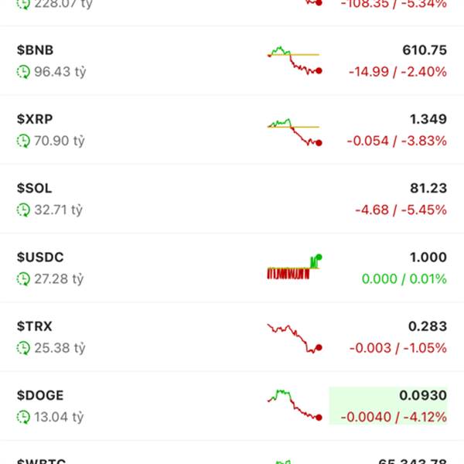464x464 pixels.
Task: Tap the highlighted DOGE price 0.0930
Action: coord(423,395)
